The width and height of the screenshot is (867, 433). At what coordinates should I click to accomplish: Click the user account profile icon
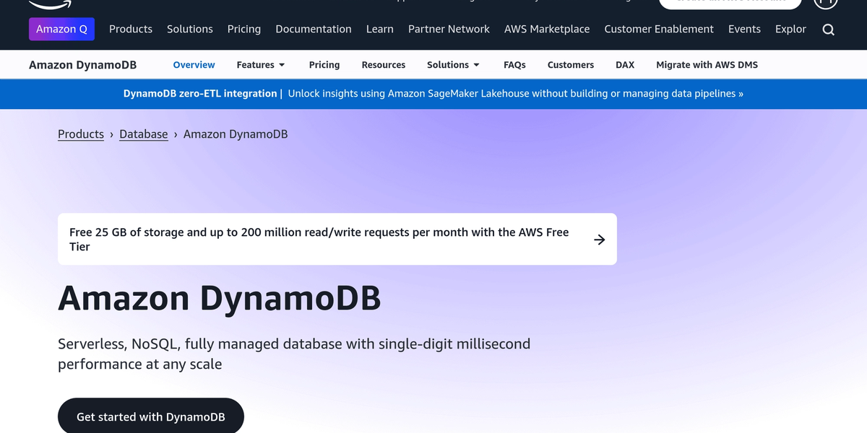(825, 3)
